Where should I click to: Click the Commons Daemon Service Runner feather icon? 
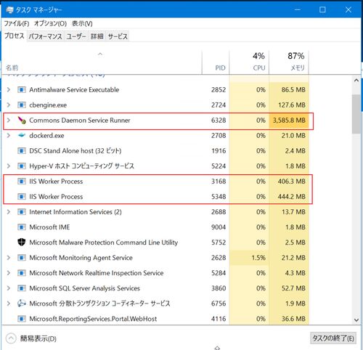pos(22,121)
